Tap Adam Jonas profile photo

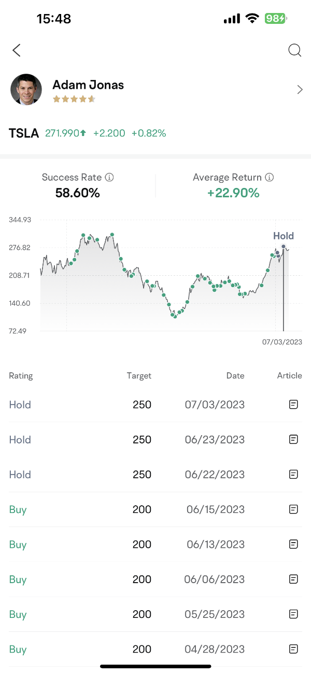click(26, 90)
